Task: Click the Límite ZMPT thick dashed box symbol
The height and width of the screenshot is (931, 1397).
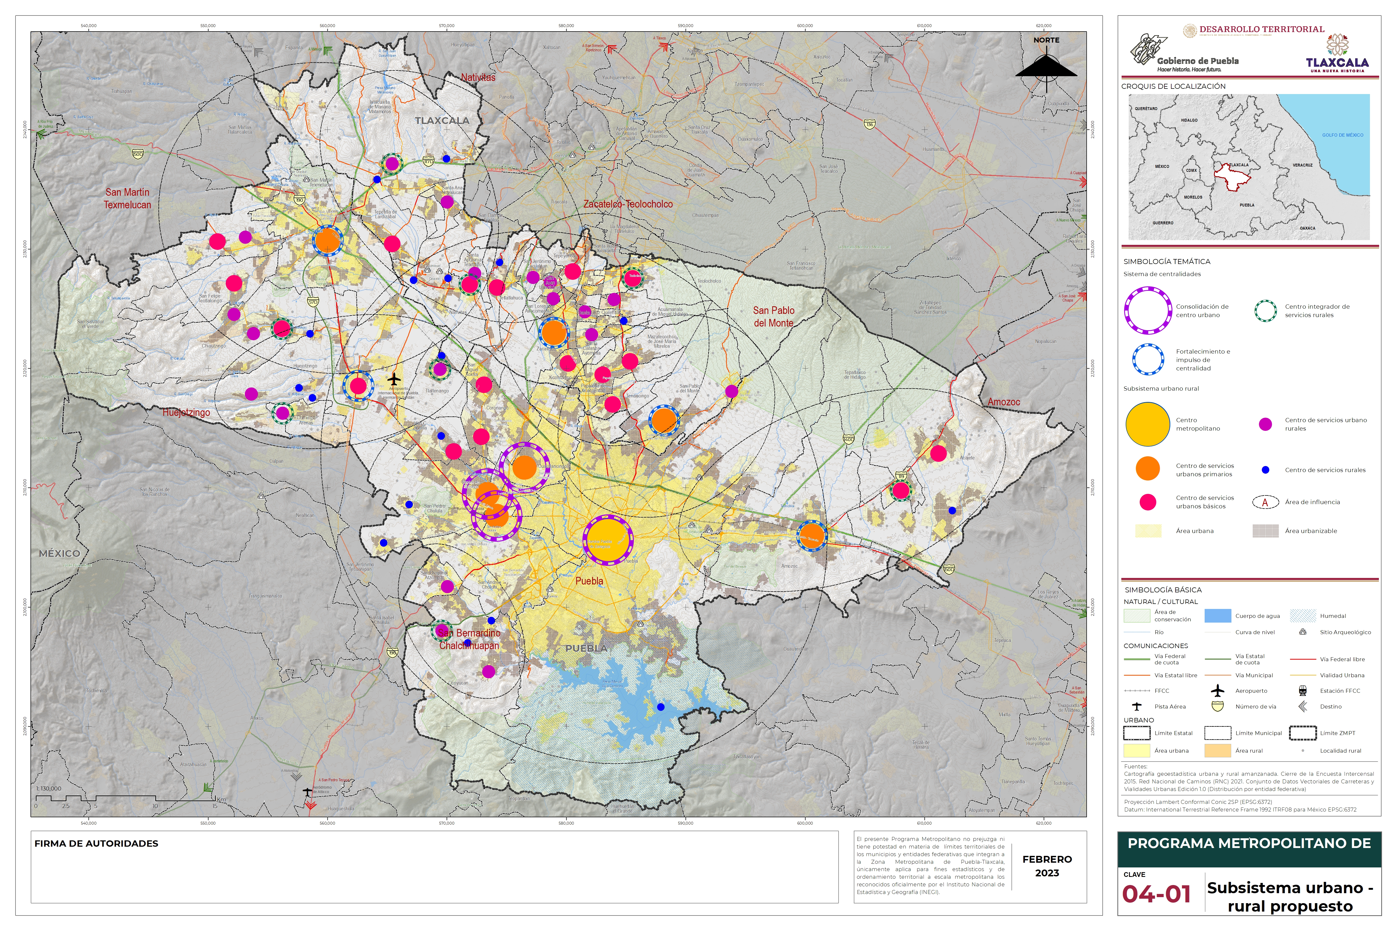Action: tap(1303, 733)
